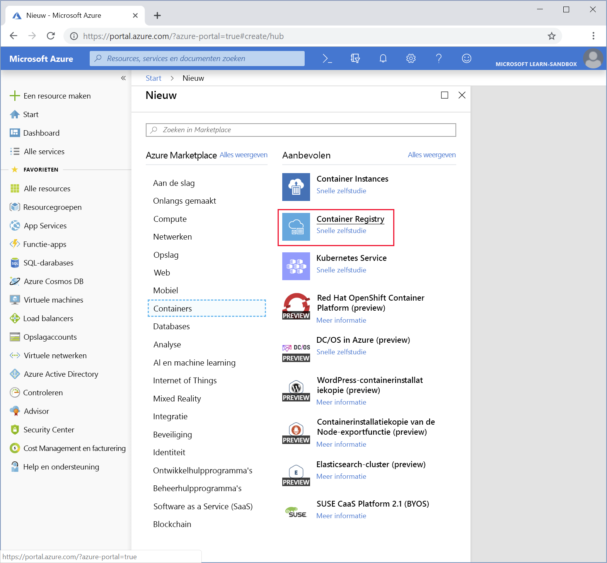Click Alles weergeven next to Azure Marketplace
The image size is (607, 563).
pos(244,155)
